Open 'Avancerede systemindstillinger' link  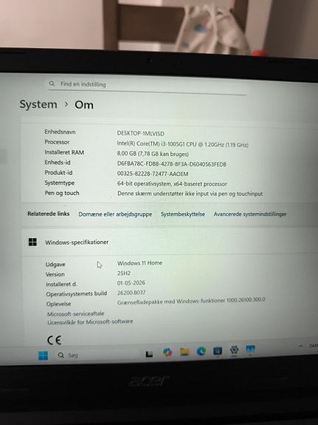coord(250,214)
